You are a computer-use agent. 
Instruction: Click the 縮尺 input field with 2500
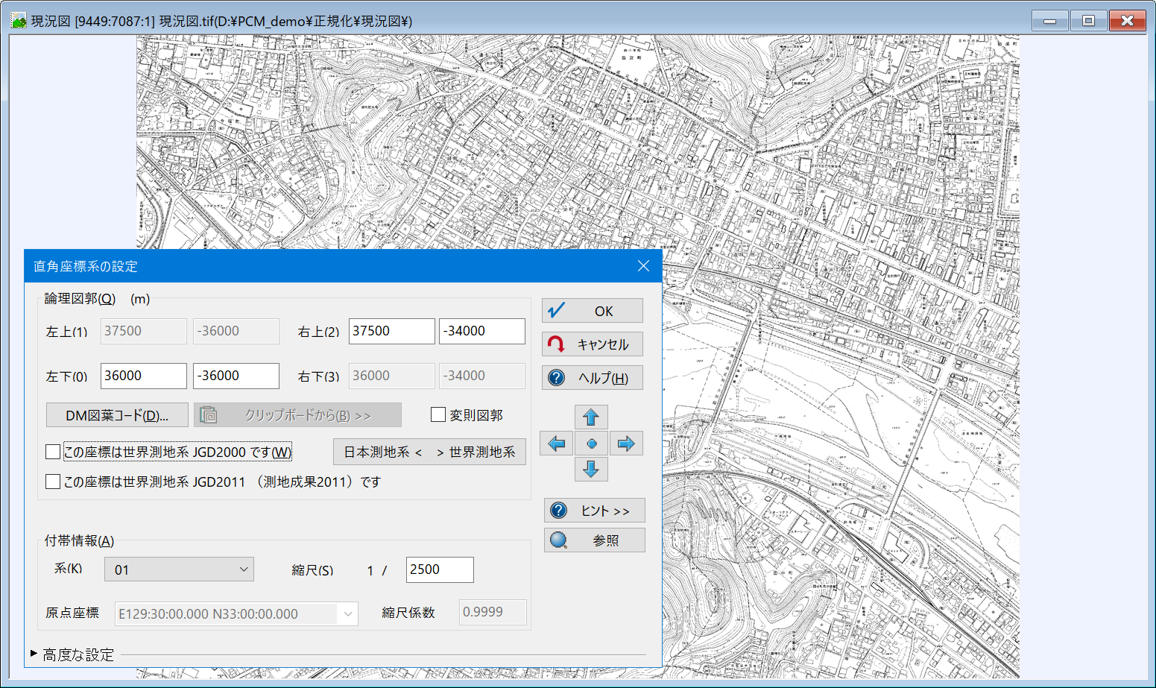(x=440, y=569)
